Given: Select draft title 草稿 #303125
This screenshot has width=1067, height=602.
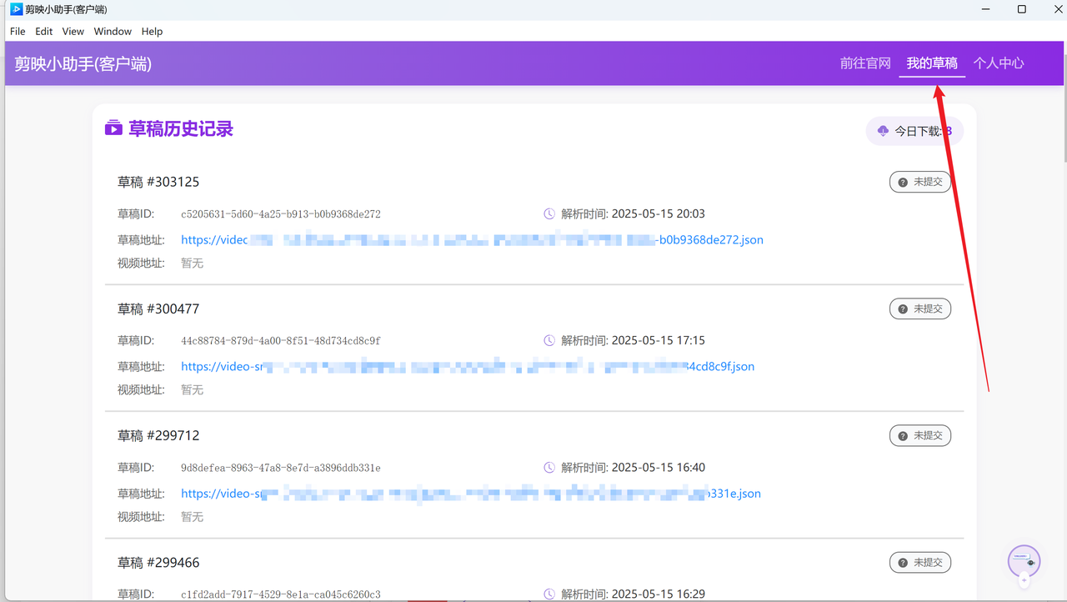Looking at the screenshot, I should pyautogui.click(x=158, y=182).
